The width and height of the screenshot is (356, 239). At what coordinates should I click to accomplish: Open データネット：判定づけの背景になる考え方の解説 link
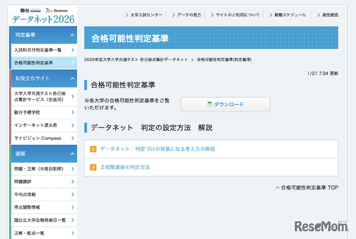tap(157, 149)
